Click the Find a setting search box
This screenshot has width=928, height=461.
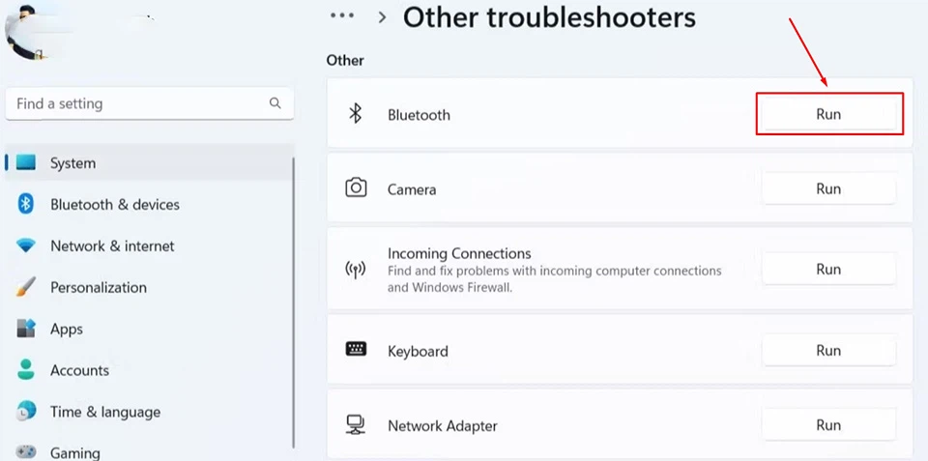[135, 103]
